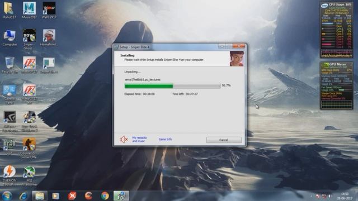Viewport: 358px width, 201px height.
Task: Open the Windows Start menu
Action: point(7,196)
